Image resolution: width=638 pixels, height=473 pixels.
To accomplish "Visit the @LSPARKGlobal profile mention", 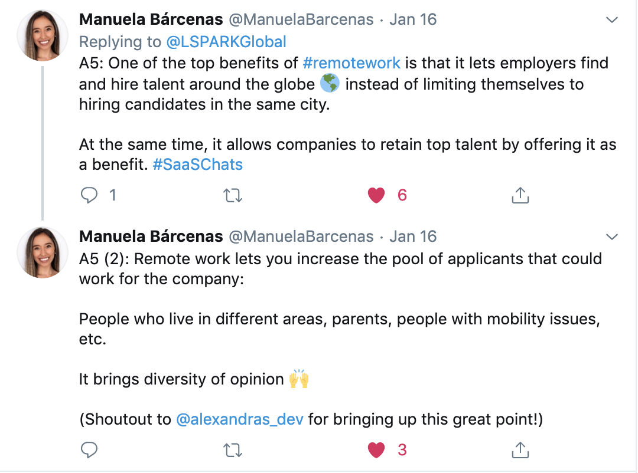I will (x=226, y=42).
